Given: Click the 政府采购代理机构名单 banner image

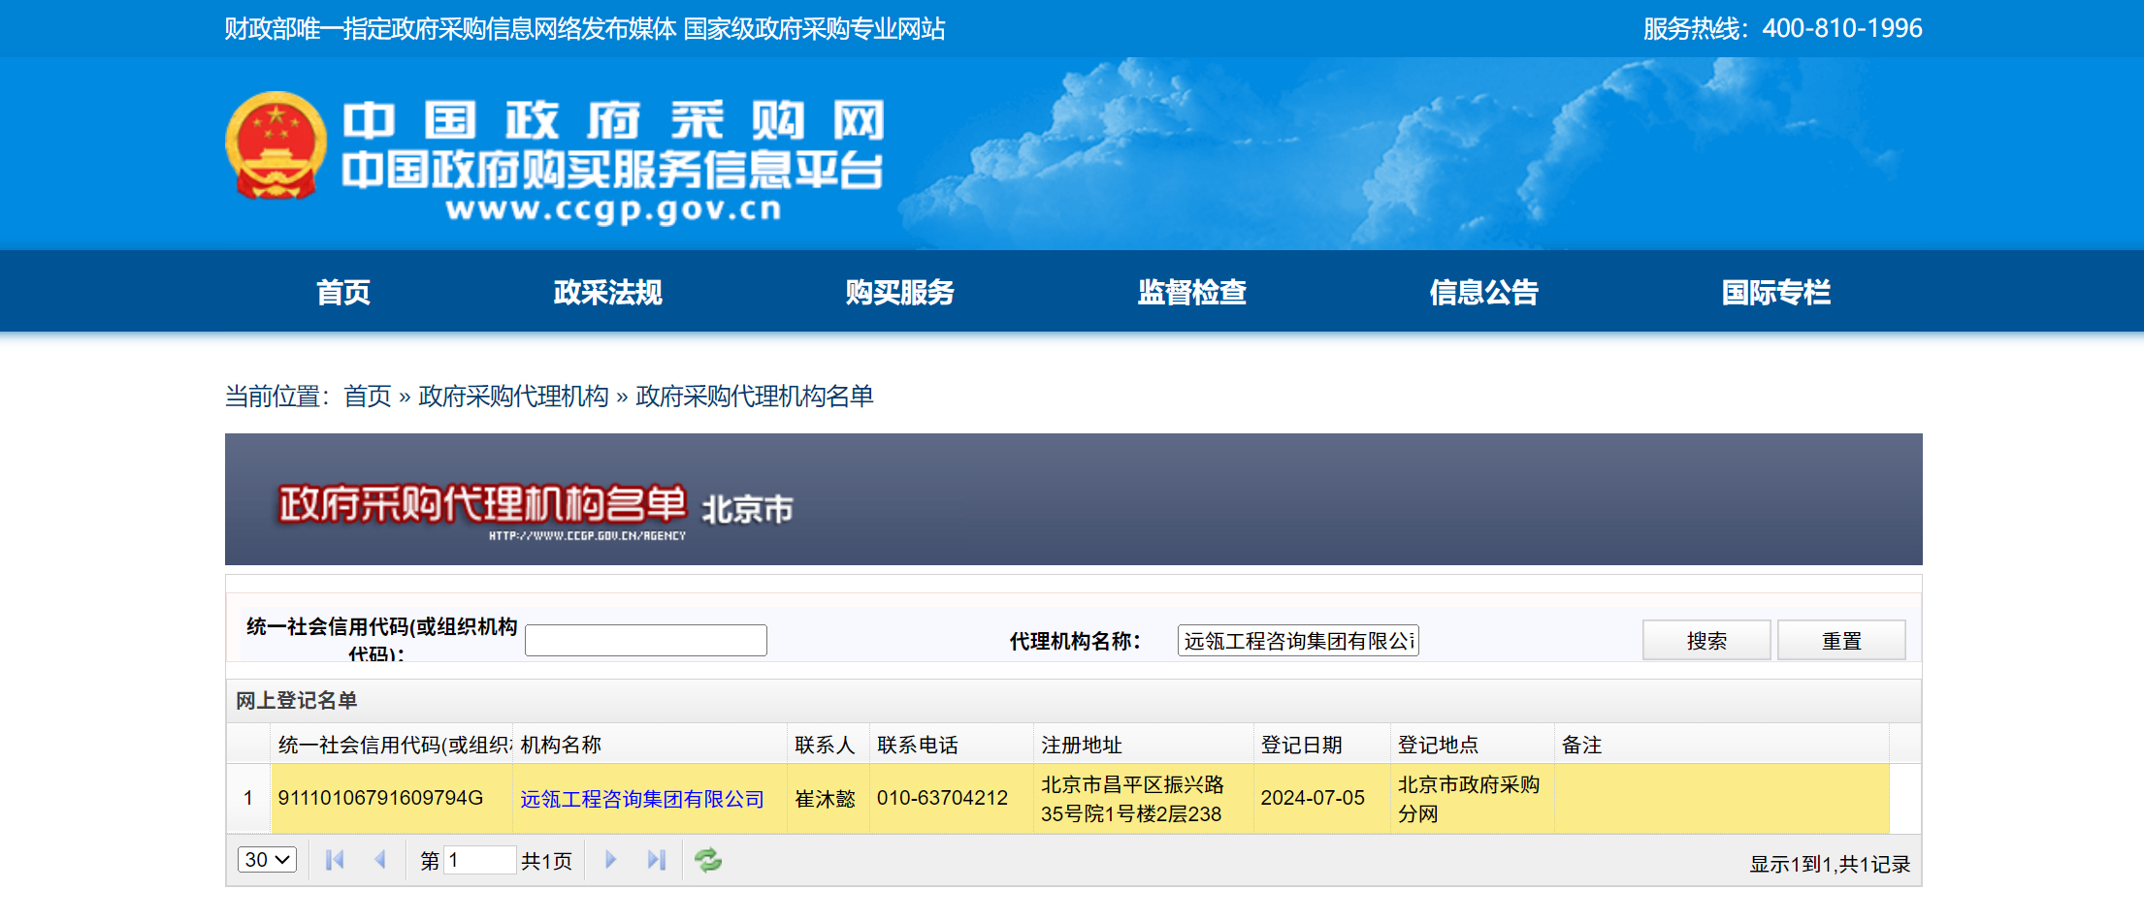Looking at the screenshot, I should (x=1074, y=499).
